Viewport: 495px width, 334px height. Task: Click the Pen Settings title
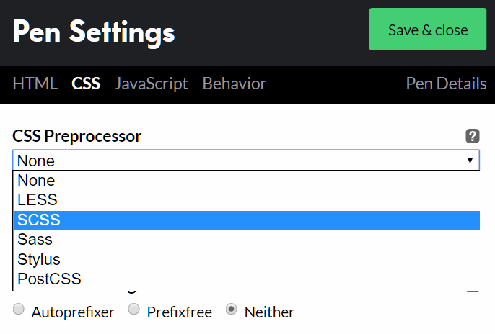[94, 32]
